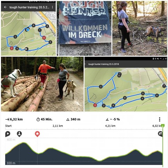This screenshot has height=168, width=168.
Task: Select the red star highlight pin
Action: tap(37, 134)
